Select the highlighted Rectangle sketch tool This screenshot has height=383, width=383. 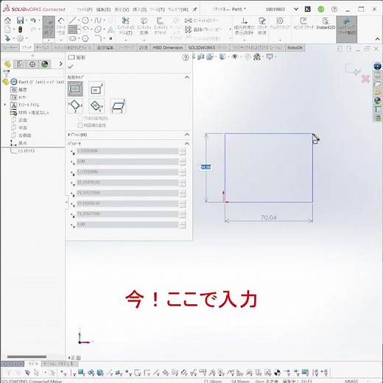(72, 29)
